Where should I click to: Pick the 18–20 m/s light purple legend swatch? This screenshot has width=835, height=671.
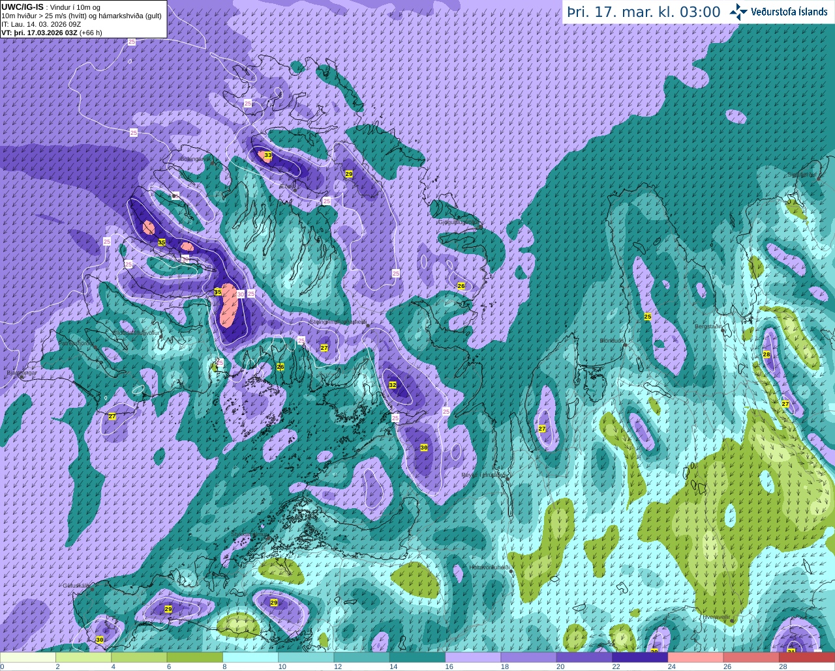click(x=529, y=657)
